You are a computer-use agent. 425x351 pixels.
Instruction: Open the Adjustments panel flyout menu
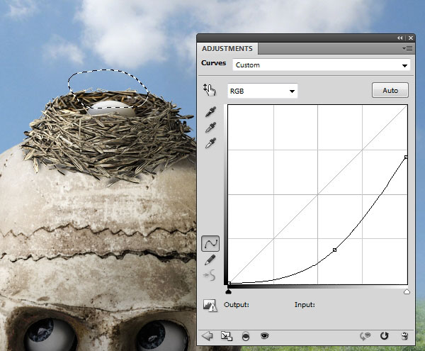coord(407,48)
